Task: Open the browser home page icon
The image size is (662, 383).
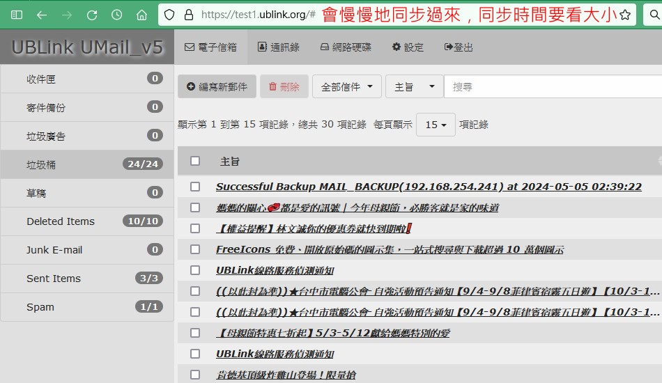Action: coord(141,15)
